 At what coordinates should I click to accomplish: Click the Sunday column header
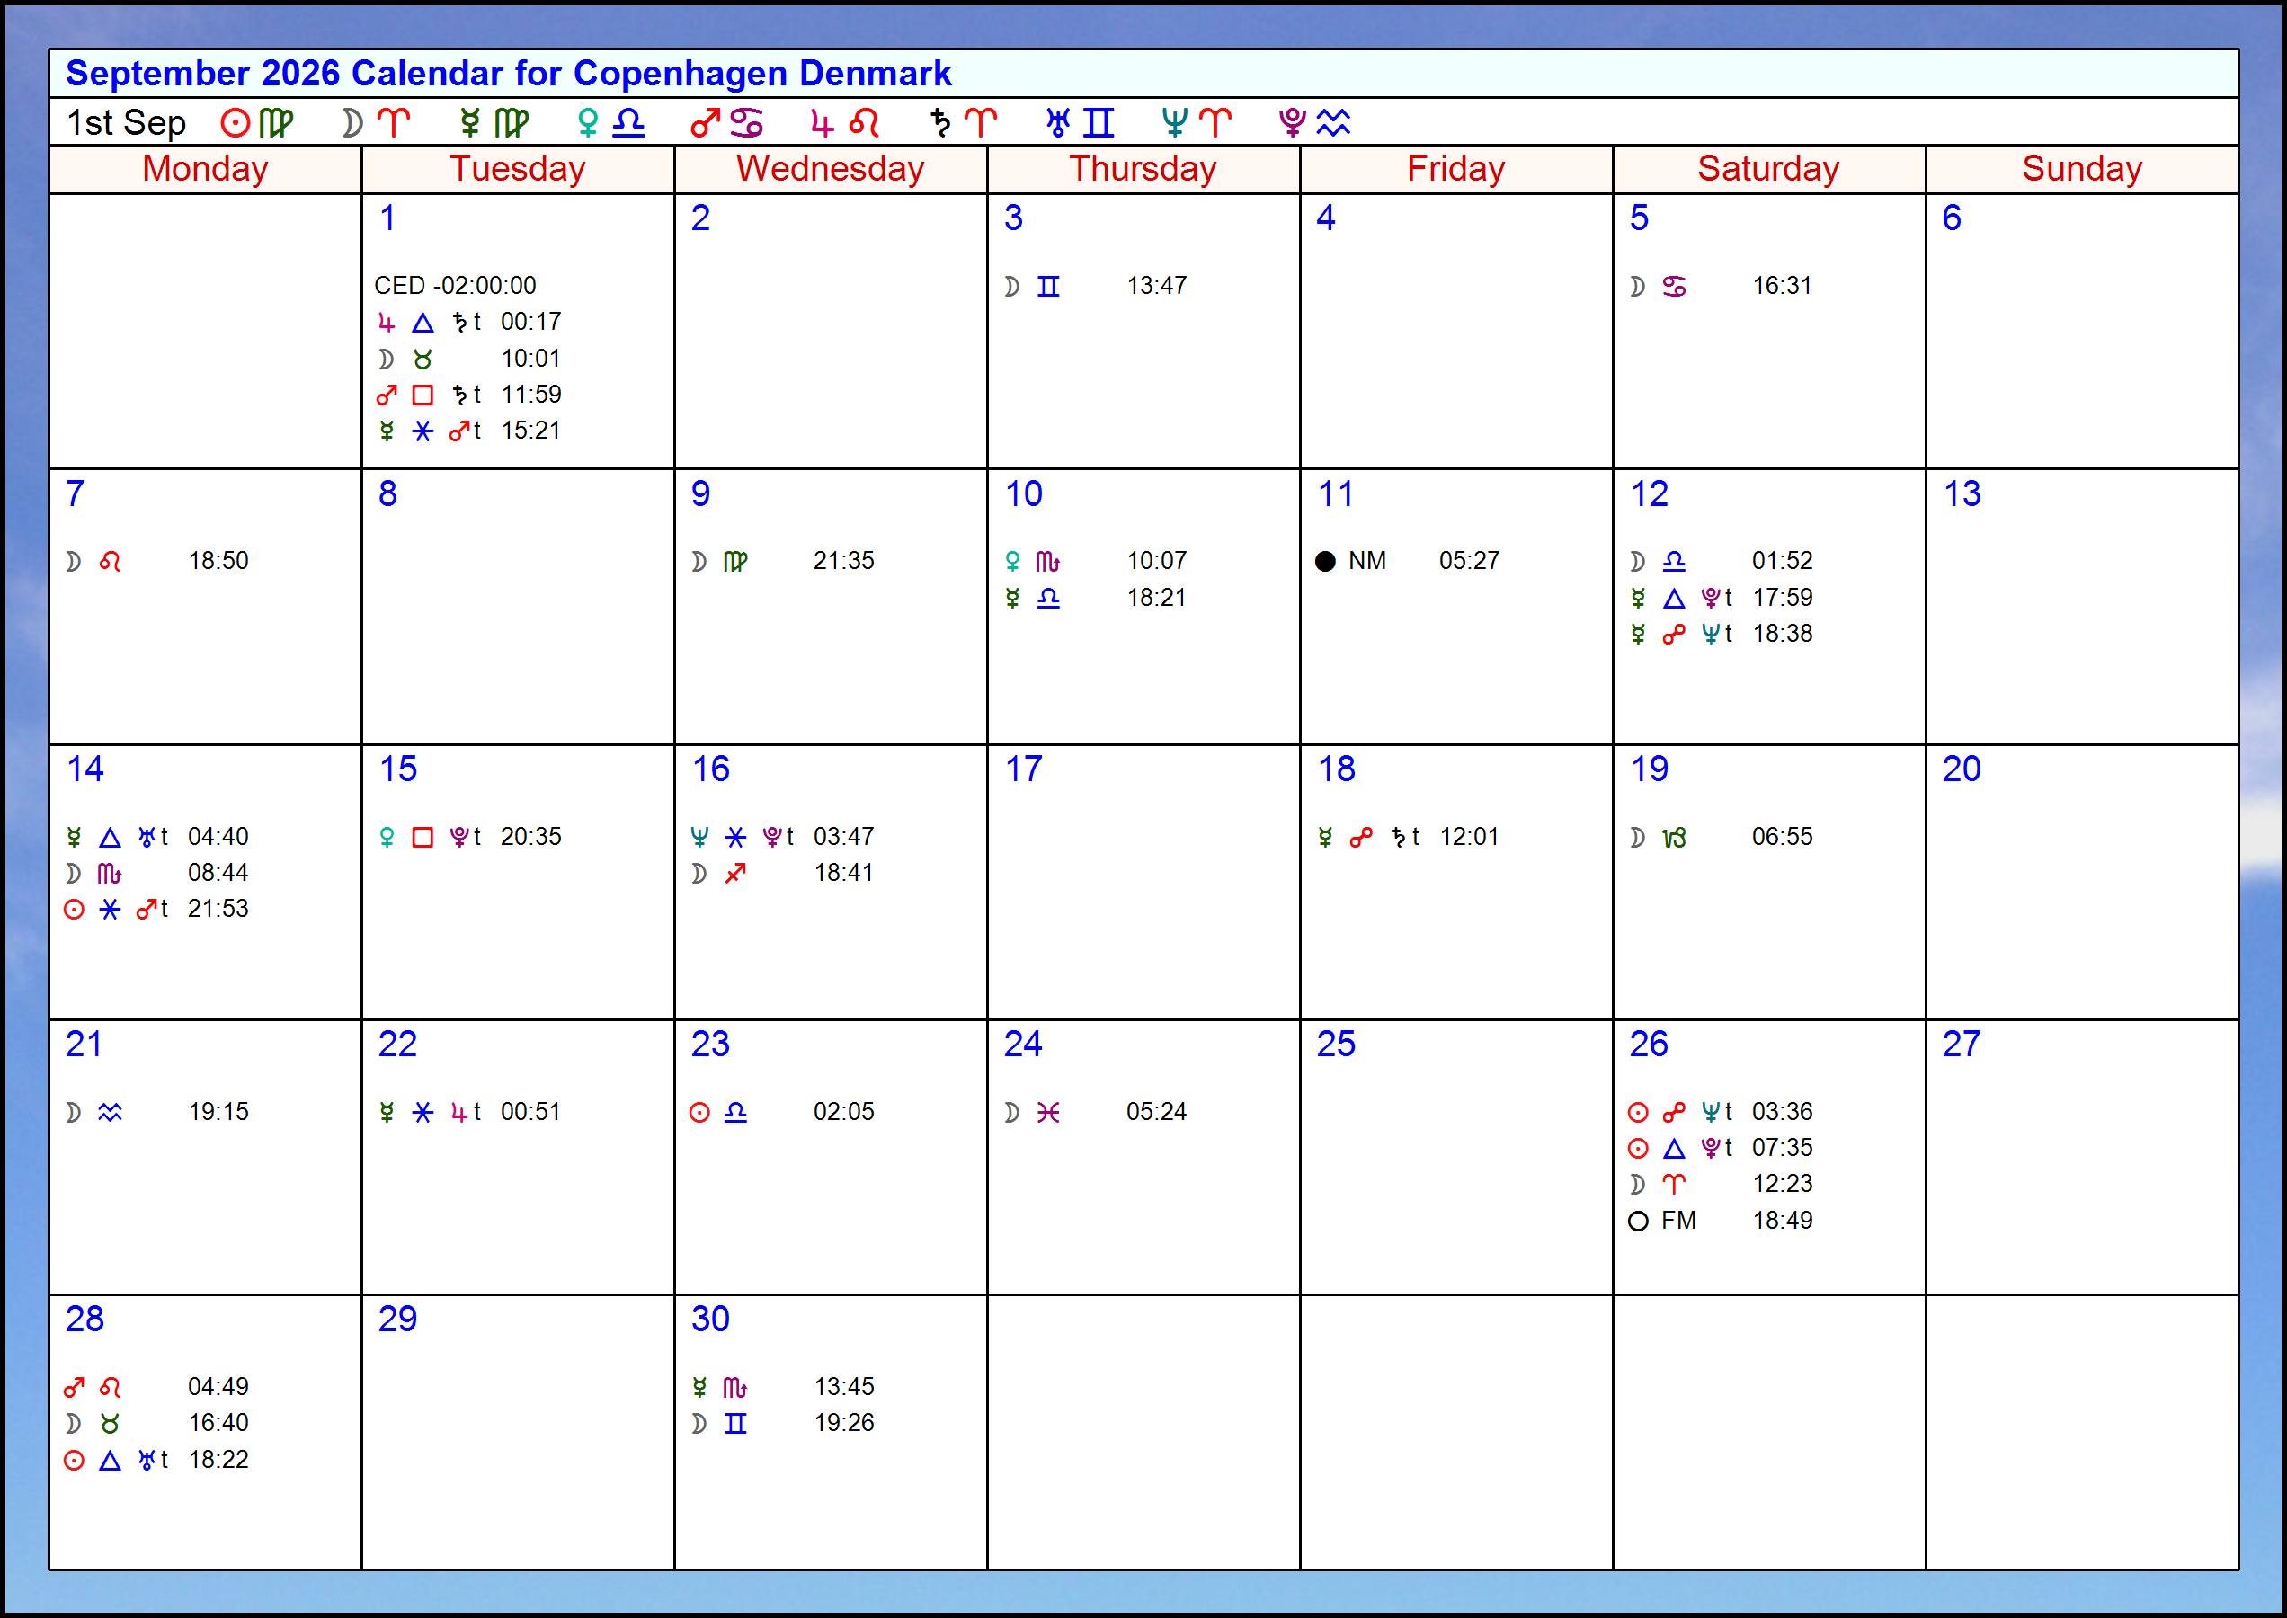2082,168
